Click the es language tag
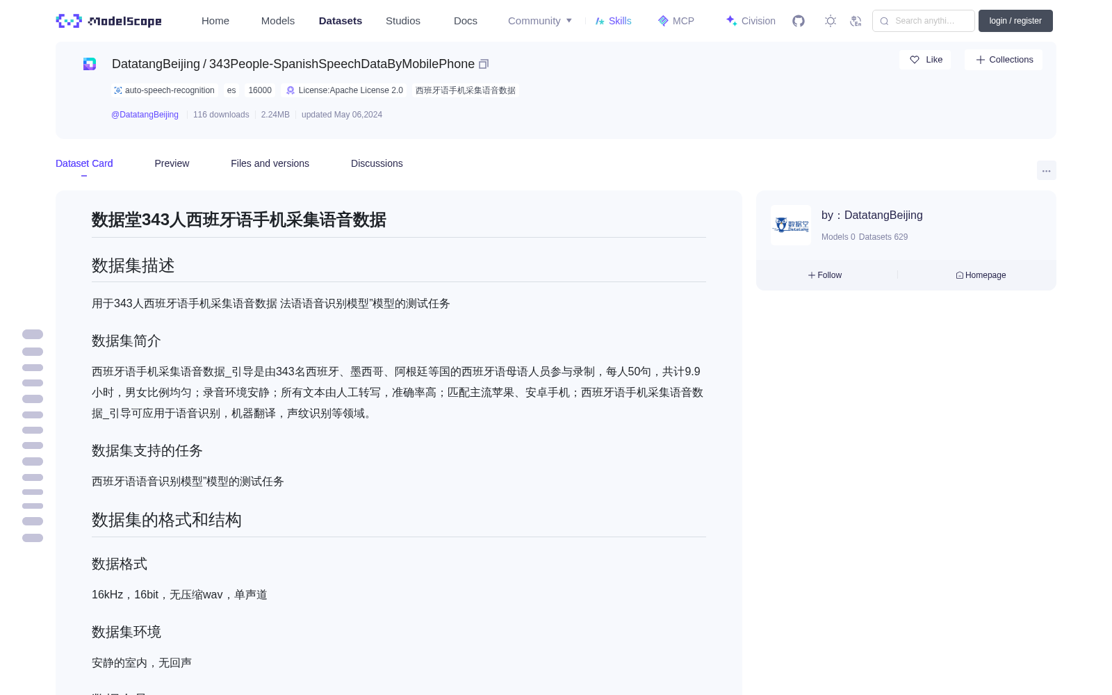The width and height of the screenshot is (1112, 695). point(231,90)
